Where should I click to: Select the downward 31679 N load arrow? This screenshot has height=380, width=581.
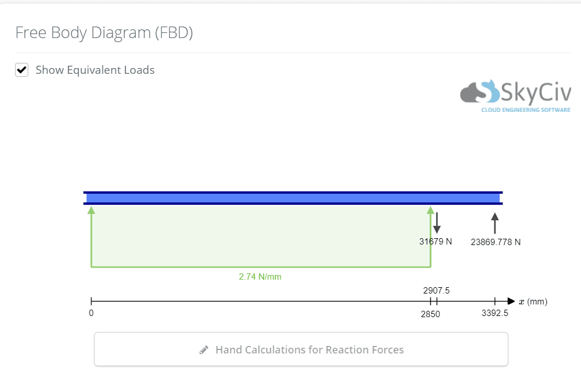tap(437, 223)
